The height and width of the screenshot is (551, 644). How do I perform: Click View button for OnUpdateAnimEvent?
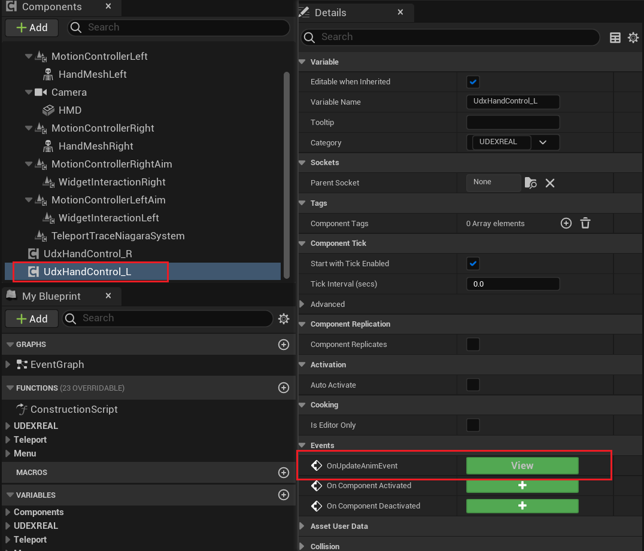point(522,465)
